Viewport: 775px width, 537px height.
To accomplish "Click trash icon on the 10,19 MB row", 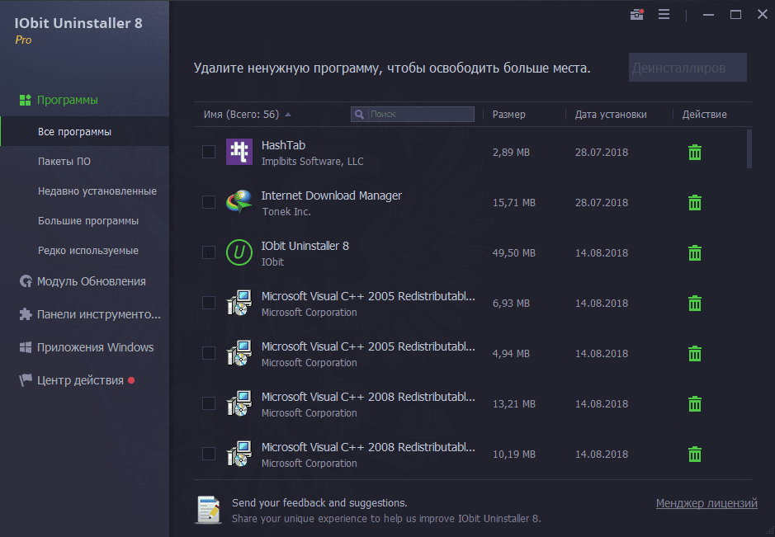I will pos(694,454).
